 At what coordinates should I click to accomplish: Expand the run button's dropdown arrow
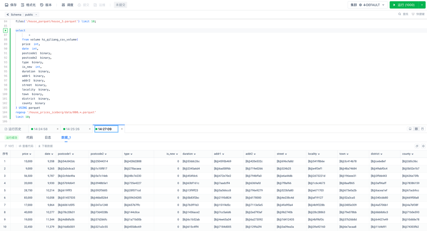tap(422, 5)
